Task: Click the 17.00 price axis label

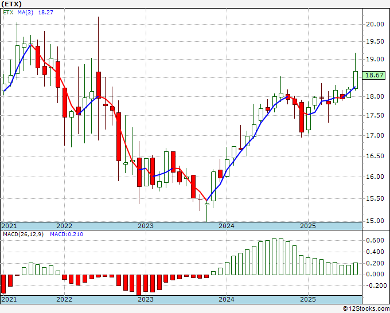Action: [x=375, y=135]
